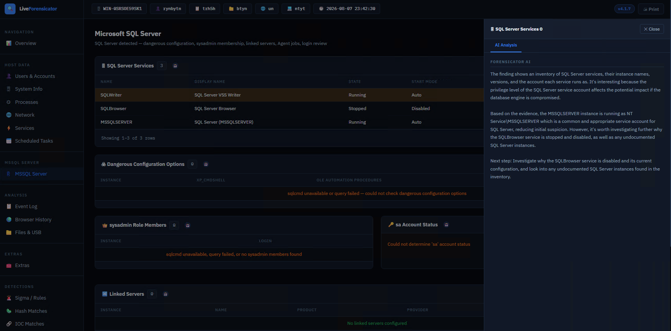Click the SQL Server Services count badge 3
The height and width of the screenshot is (331, 671).
coord(162,66)
